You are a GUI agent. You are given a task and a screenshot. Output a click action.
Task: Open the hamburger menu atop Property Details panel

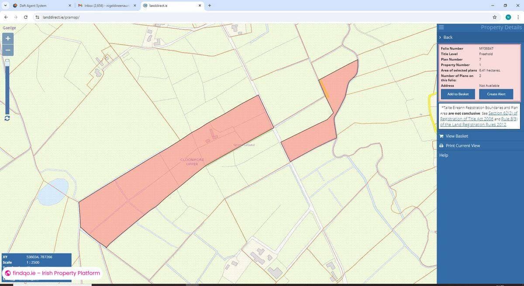tap(441, 27)
